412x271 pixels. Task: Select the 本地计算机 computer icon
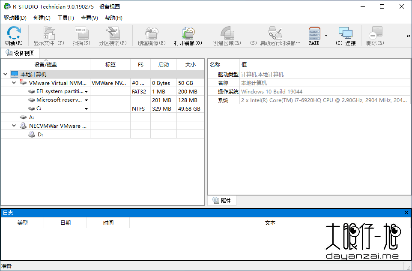(15, 75)
